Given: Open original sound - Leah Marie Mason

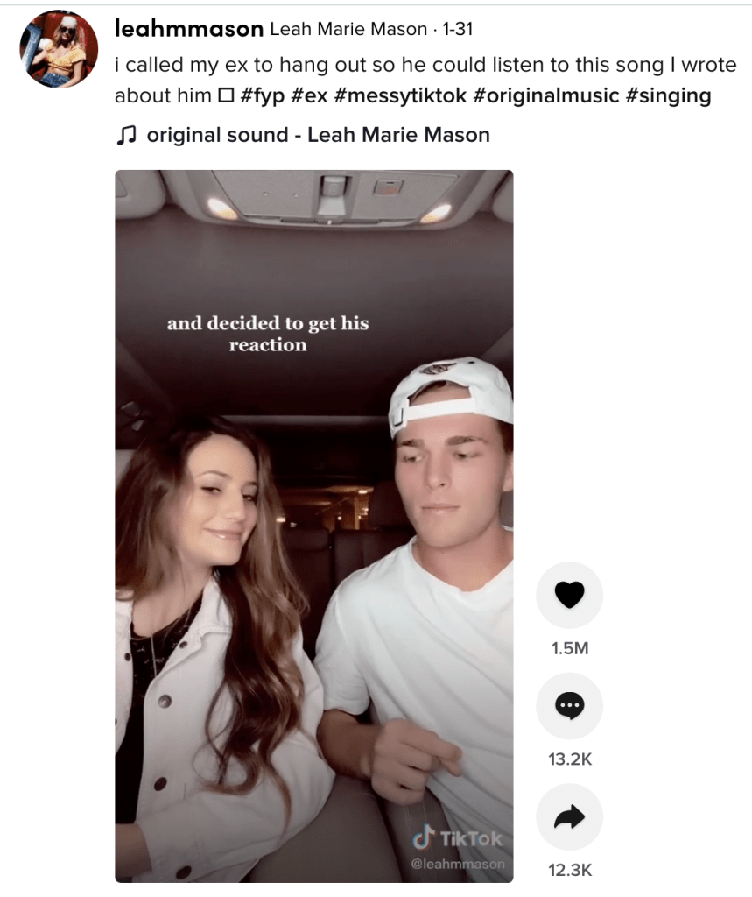Looking at the screenshot, I should coord(318,135).
